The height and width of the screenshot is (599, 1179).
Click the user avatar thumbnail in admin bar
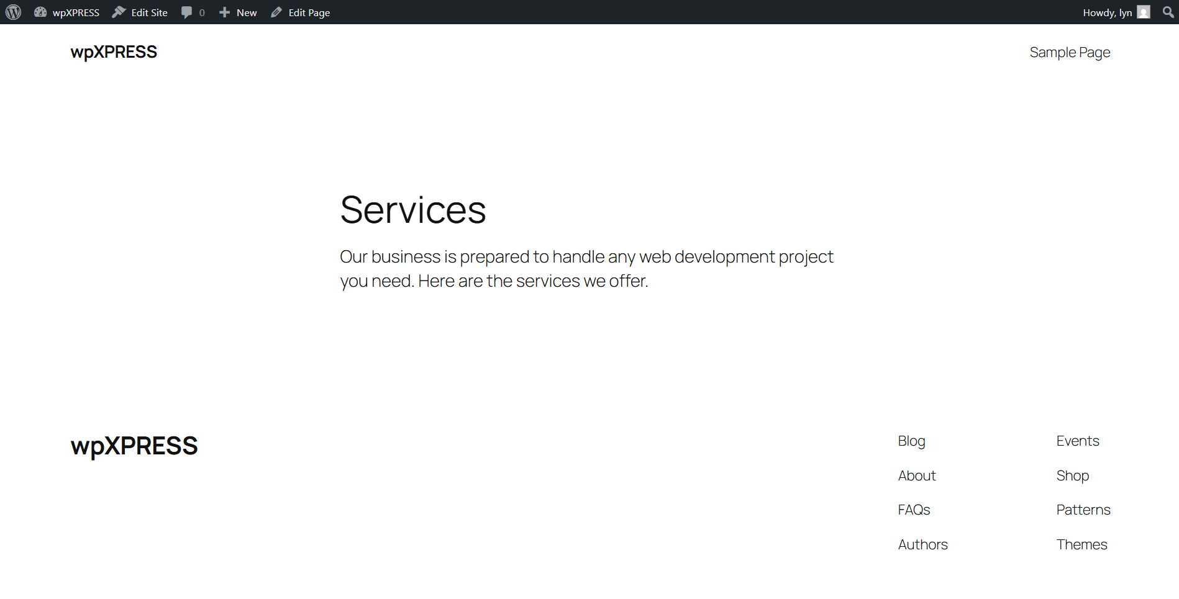1144,12
